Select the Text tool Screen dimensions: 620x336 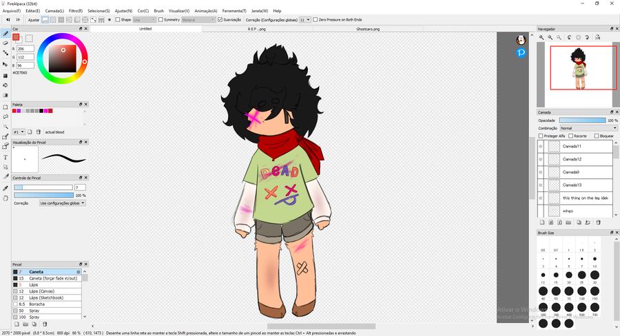pos(6,157)
